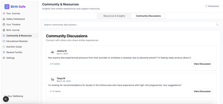Click the reply bubble icon beside 8 replies
The width and height of the screenshot is (223, 104).
[51, 64]
